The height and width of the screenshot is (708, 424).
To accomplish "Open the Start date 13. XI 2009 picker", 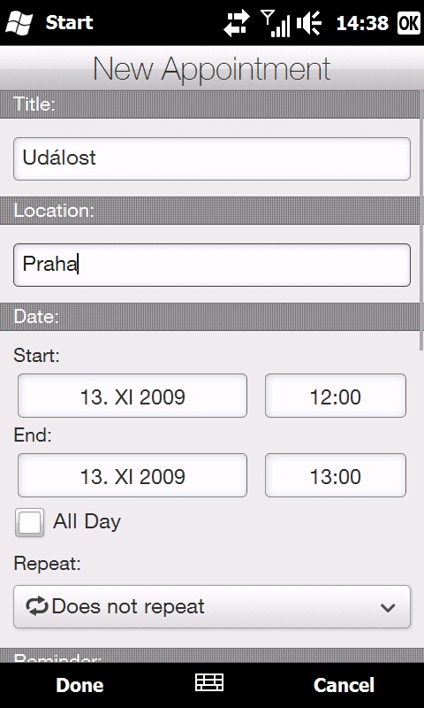I will pyautogui.click(x=132, y=396).
